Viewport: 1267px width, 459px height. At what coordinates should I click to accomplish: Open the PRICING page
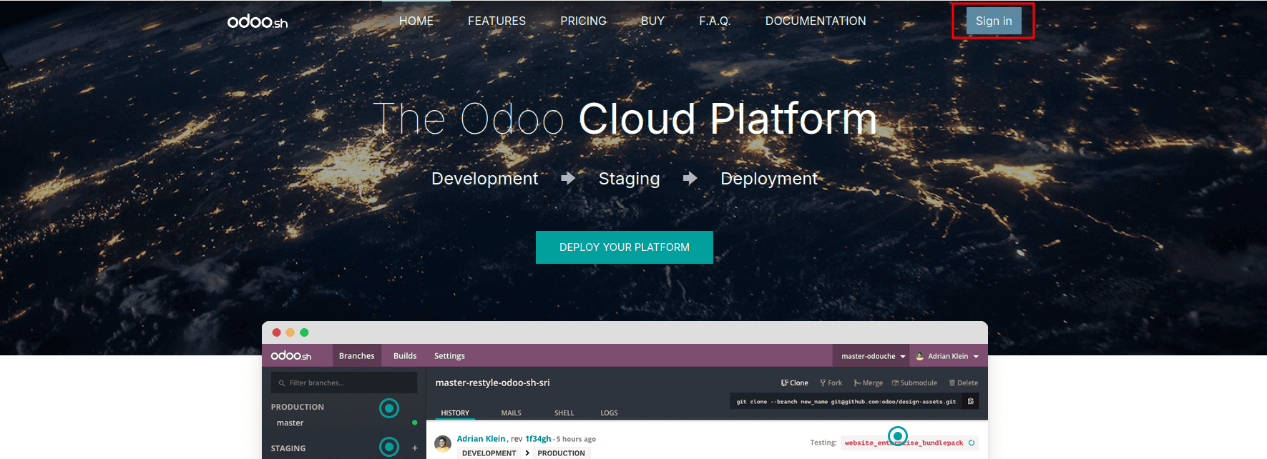(x=583, y=21)
